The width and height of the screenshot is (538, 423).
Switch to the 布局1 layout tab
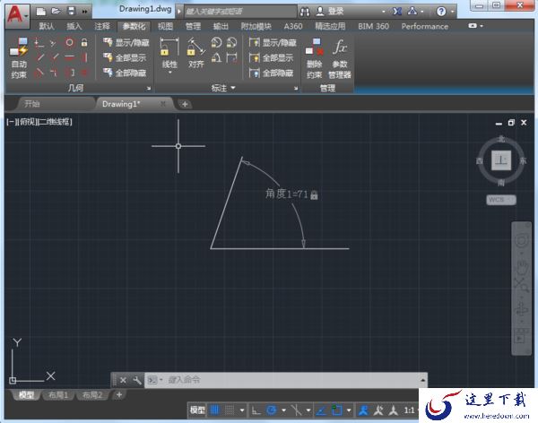click(58, 395)
